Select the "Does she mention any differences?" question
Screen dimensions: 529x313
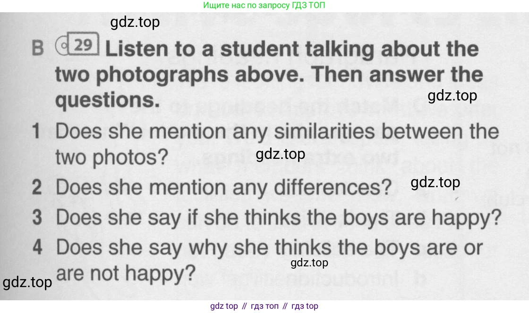tap(223, 188)
